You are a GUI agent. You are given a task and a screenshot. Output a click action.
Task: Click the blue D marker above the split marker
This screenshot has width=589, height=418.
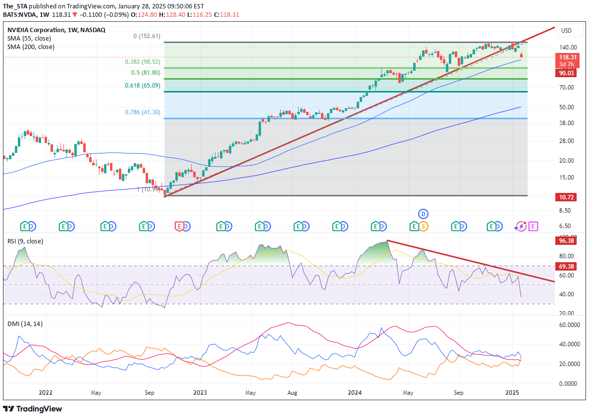point(424,214)
